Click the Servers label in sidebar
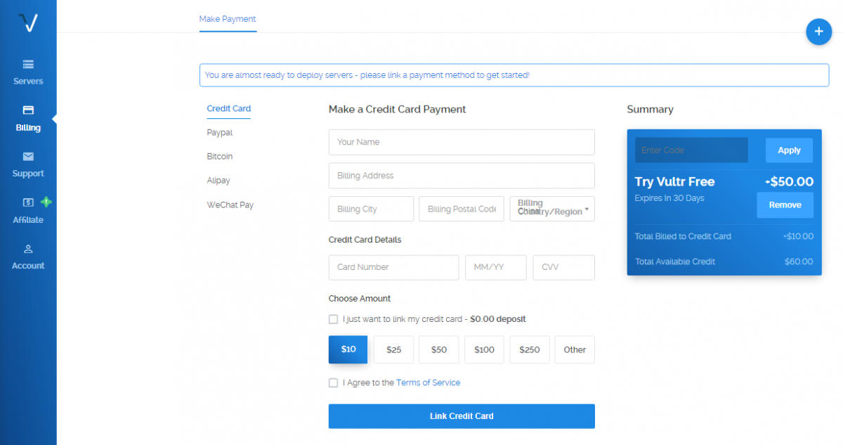 point(28,82)
